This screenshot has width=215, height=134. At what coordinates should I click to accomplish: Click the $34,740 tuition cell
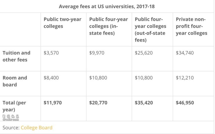[x=185, y=53]
